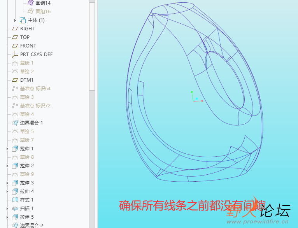Select the PRT_CSYS_DEF label

click(36, 54)
